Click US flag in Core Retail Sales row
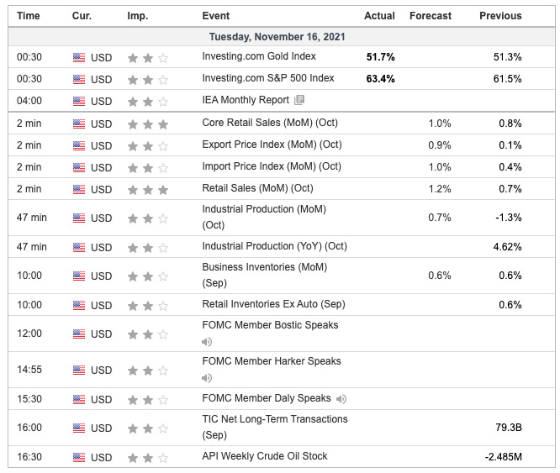 tap(79, 124)
